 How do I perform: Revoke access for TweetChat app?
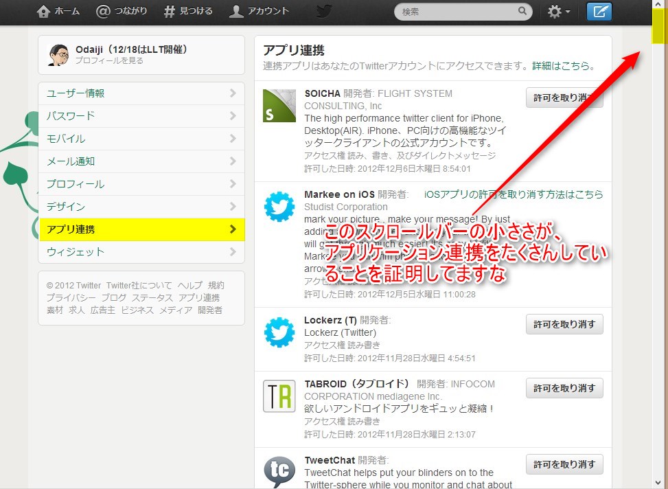point(564,464)
